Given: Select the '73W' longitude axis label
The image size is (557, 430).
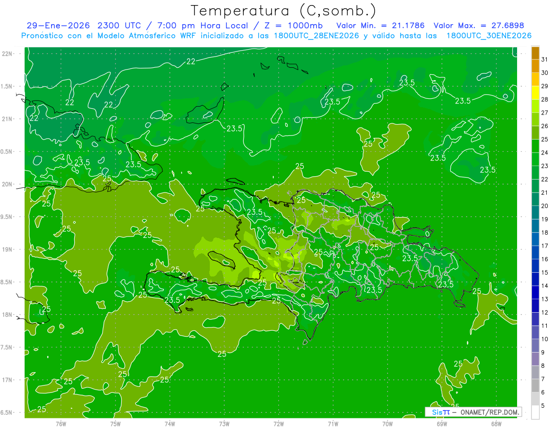Looking at the screenshot, I should coord(224,424).
